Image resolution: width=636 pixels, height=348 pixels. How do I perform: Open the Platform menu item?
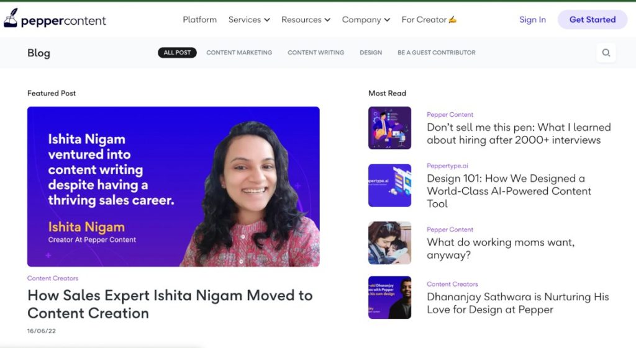click(x=199, y=20)
